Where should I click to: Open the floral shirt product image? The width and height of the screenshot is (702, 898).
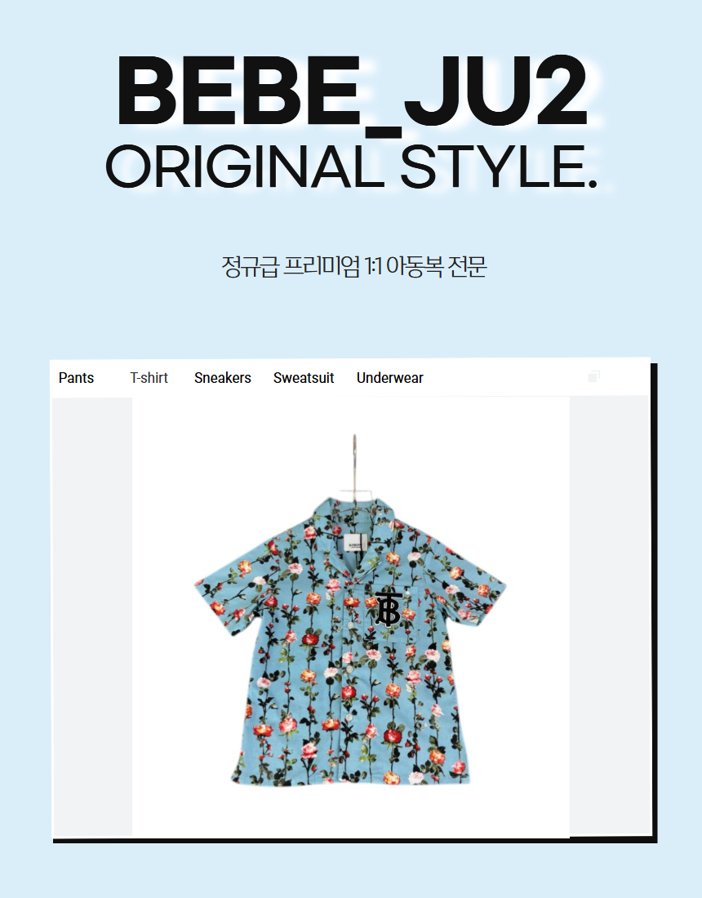350,616
